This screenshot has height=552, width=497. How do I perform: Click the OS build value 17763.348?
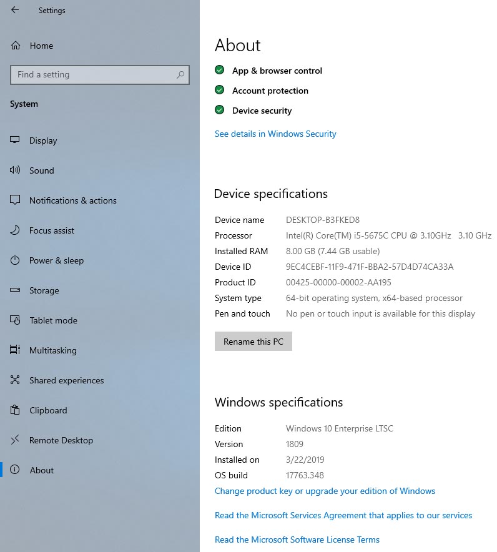(305, 475)
